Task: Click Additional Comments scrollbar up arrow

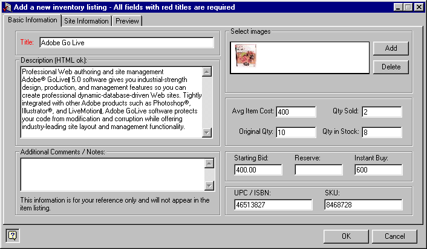Action: [209, 163]
